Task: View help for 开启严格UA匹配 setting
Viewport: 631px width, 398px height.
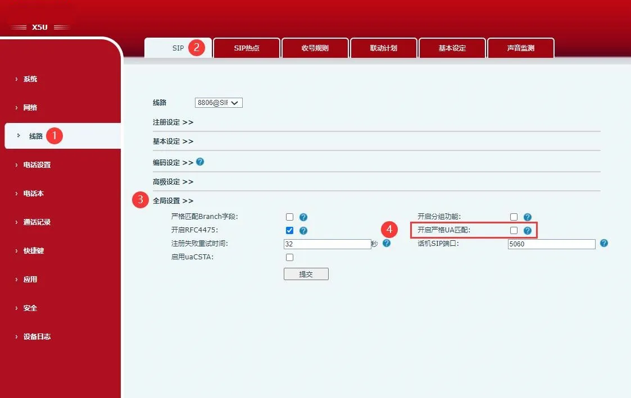Action: [527, 230]
